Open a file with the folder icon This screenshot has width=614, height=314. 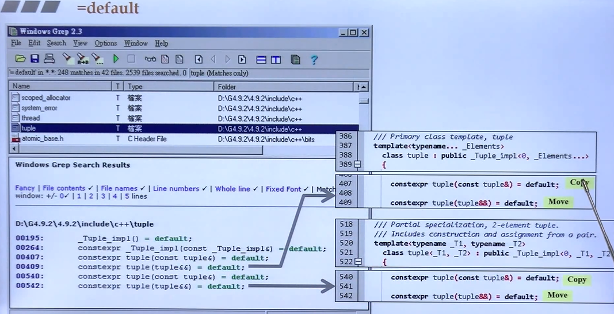[x=20, y=59]
